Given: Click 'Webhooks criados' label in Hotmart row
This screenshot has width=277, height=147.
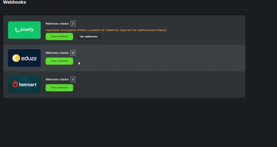Looking at the screenshot, I should click(x=57, y=79).
